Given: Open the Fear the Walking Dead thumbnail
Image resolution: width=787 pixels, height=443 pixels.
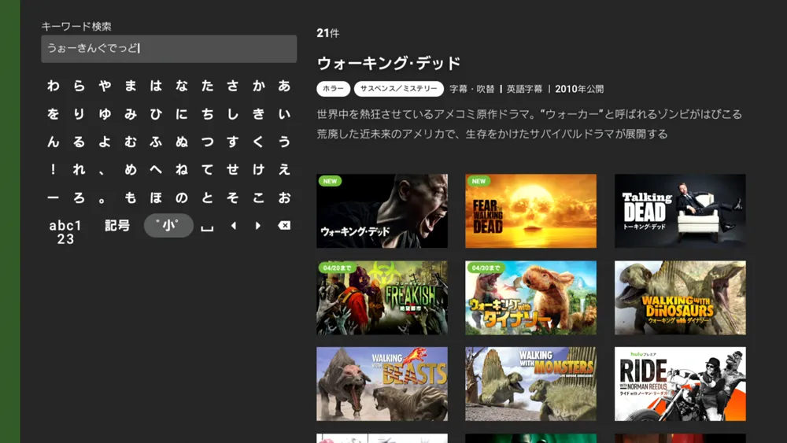Looking at the screenshot, I should [x=531, y=211].
